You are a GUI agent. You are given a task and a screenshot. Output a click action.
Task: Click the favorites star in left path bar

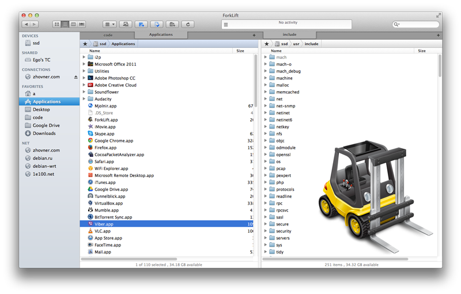tap(85, 44)
